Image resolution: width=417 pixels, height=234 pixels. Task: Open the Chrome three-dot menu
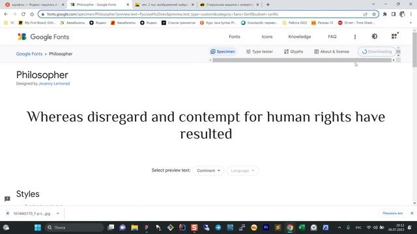pyautogui.click(x=411, y=14)
